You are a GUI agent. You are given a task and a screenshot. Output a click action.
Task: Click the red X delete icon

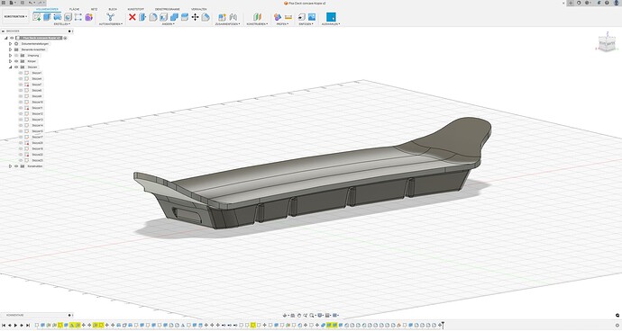click(x=133, y=16)
